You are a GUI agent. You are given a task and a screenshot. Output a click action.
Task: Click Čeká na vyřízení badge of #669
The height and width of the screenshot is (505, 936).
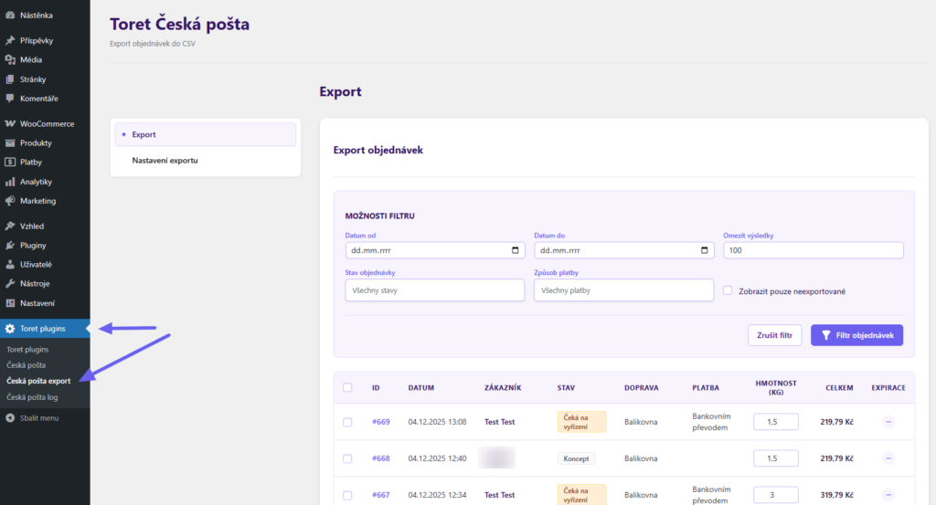582,422
